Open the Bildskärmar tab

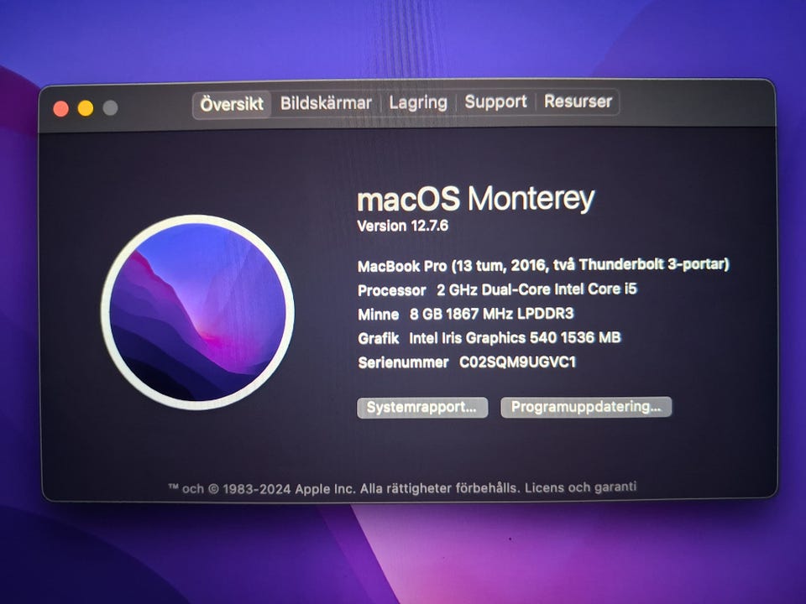tap(326, 103)
